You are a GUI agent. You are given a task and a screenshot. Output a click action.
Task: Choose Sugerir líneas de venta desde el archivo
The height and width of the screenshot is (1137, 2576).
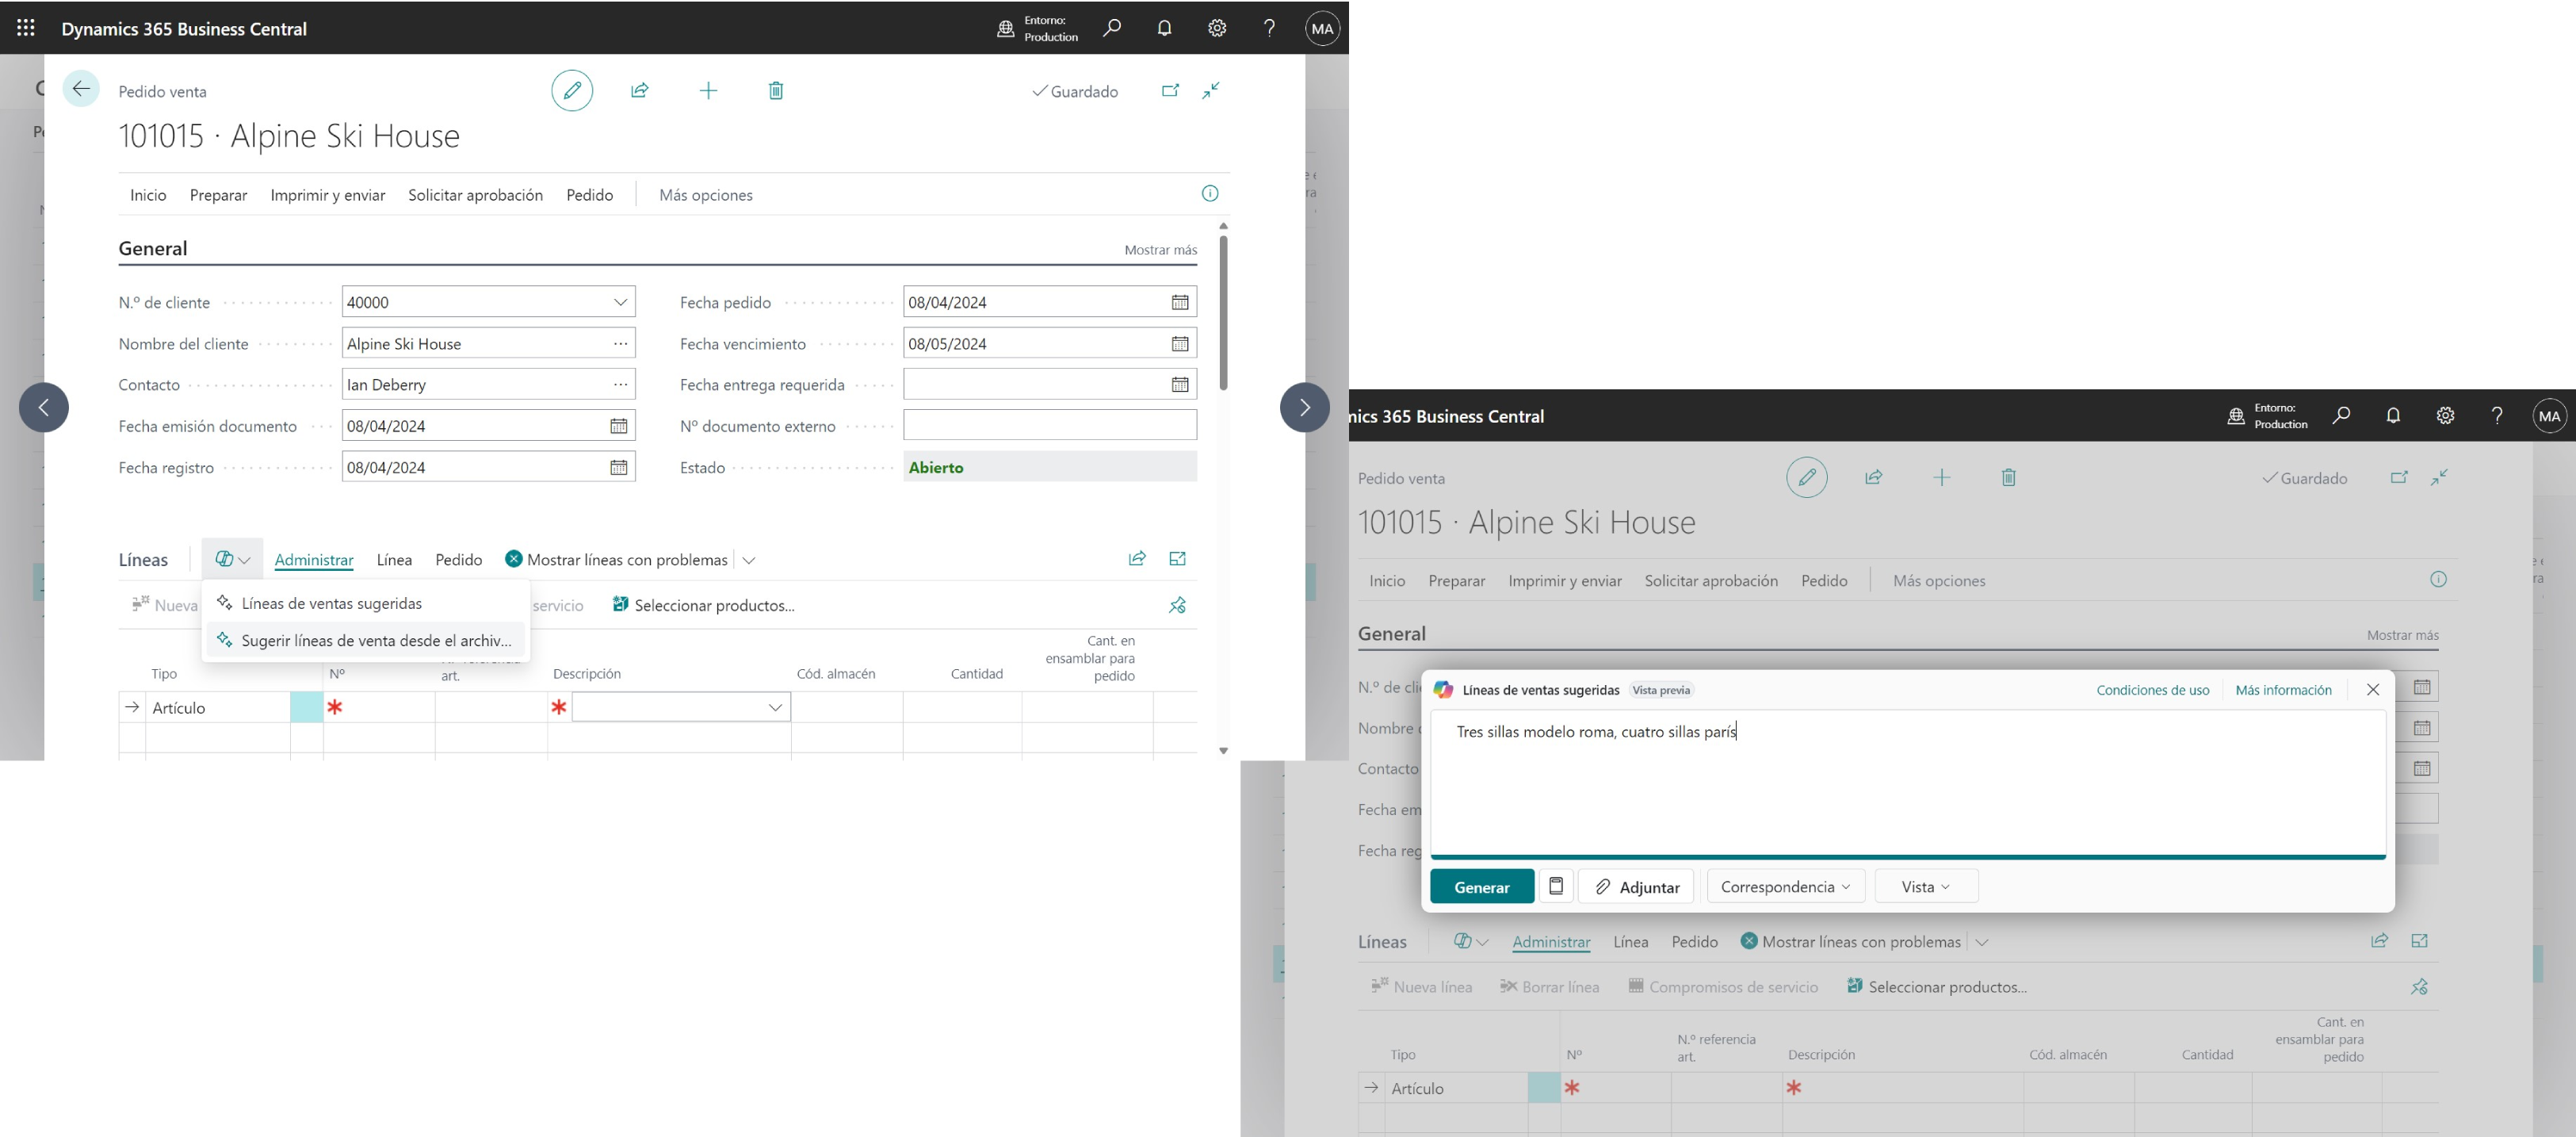point(366,640)
